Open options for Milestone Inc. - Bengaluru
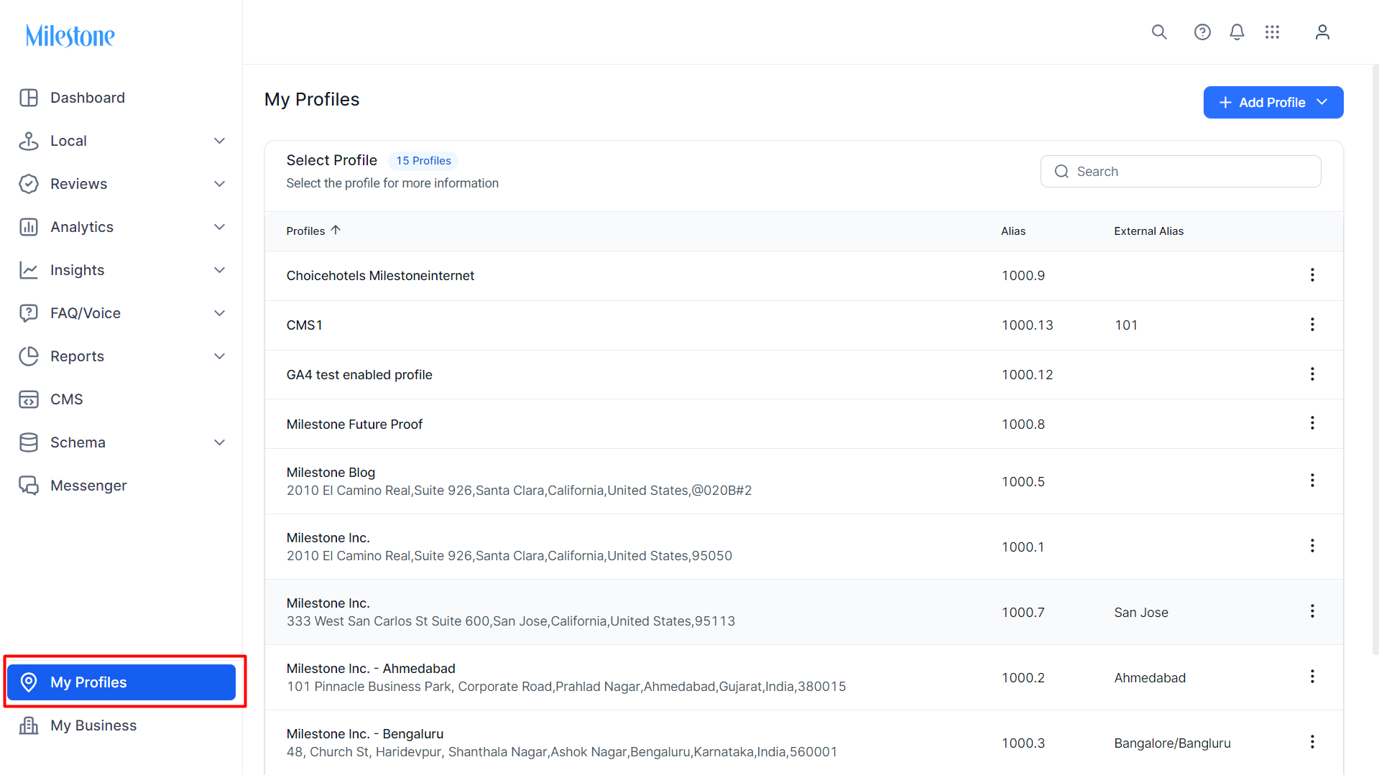The height and width of the screenshot is (775, 1379). tap(1312, 742)
